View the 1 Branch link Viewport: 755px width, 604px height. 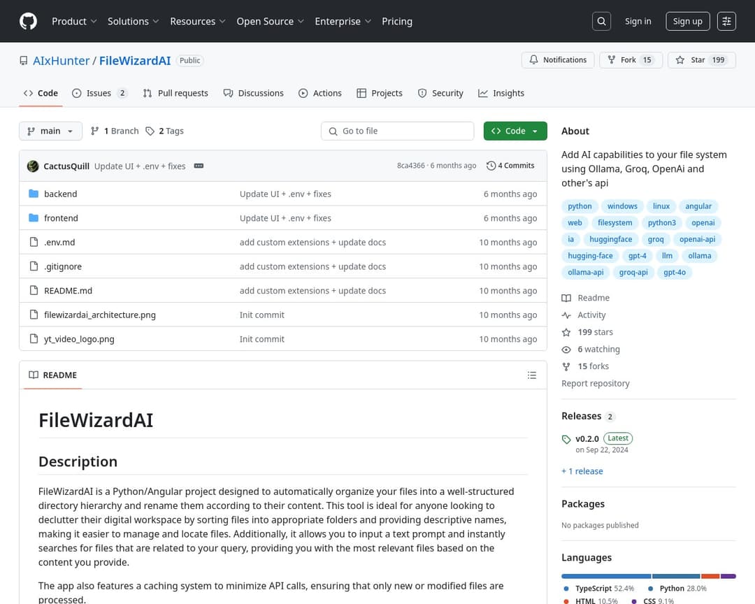115,131
